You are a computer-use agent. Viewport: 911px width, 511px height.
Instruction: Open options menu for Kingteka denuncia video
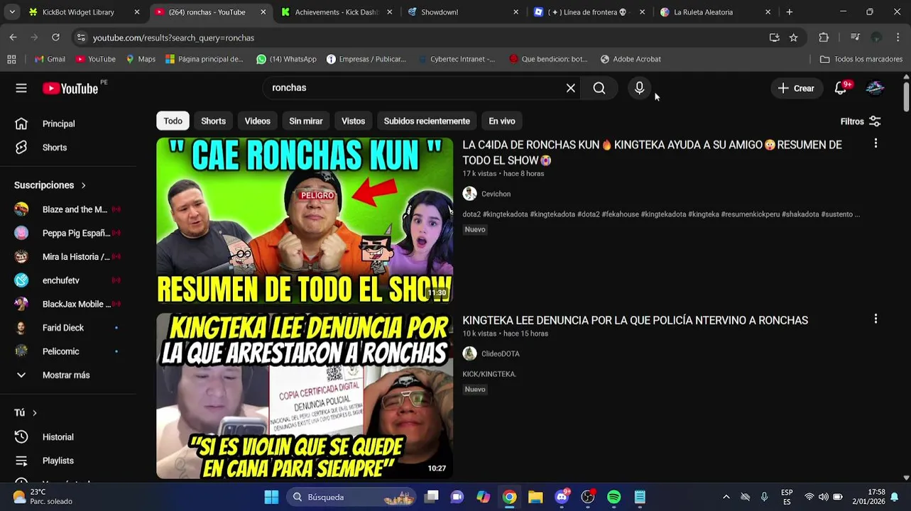pos(875,319)
